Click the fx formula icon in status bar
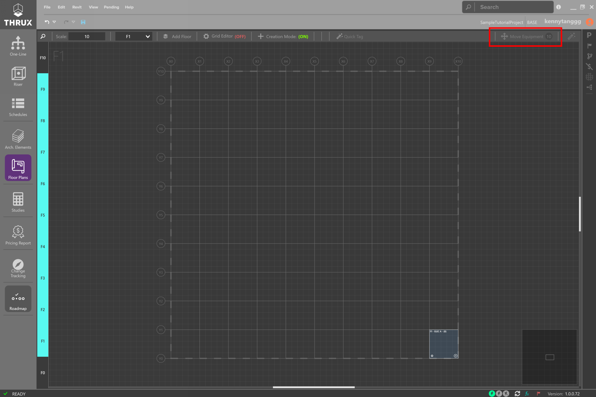596x397 pixels. [x=527, y=393]
